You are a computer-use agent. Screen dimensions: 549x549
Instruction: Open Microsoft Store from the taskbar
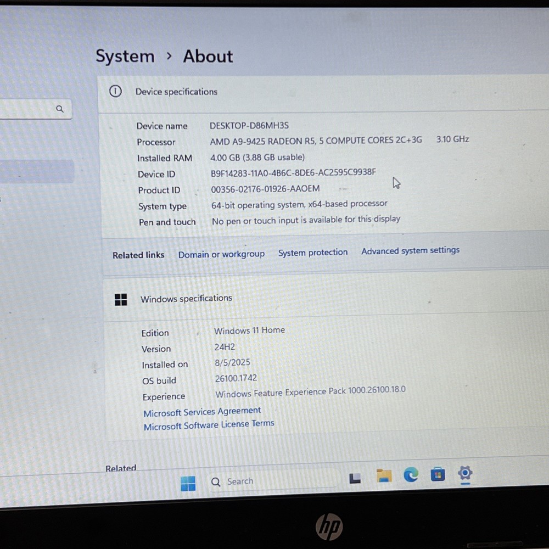[438, 474]
